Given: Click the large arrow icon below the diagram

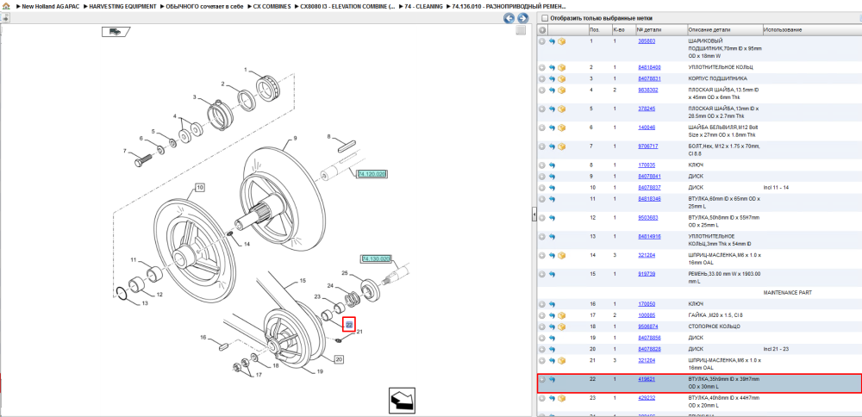Looking at the screenshot, I should 402,401.
